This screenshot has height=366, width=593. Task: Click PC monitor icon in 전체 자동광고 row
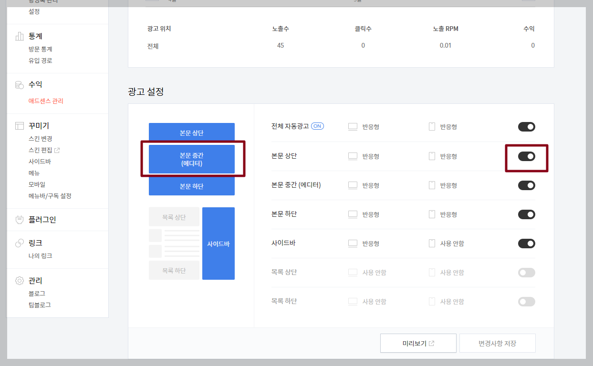point(353,127)
